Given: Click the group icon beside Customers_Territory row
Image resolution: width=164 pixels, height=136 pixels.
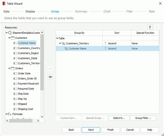Looking at the screenshot, I should pos(63,43).
